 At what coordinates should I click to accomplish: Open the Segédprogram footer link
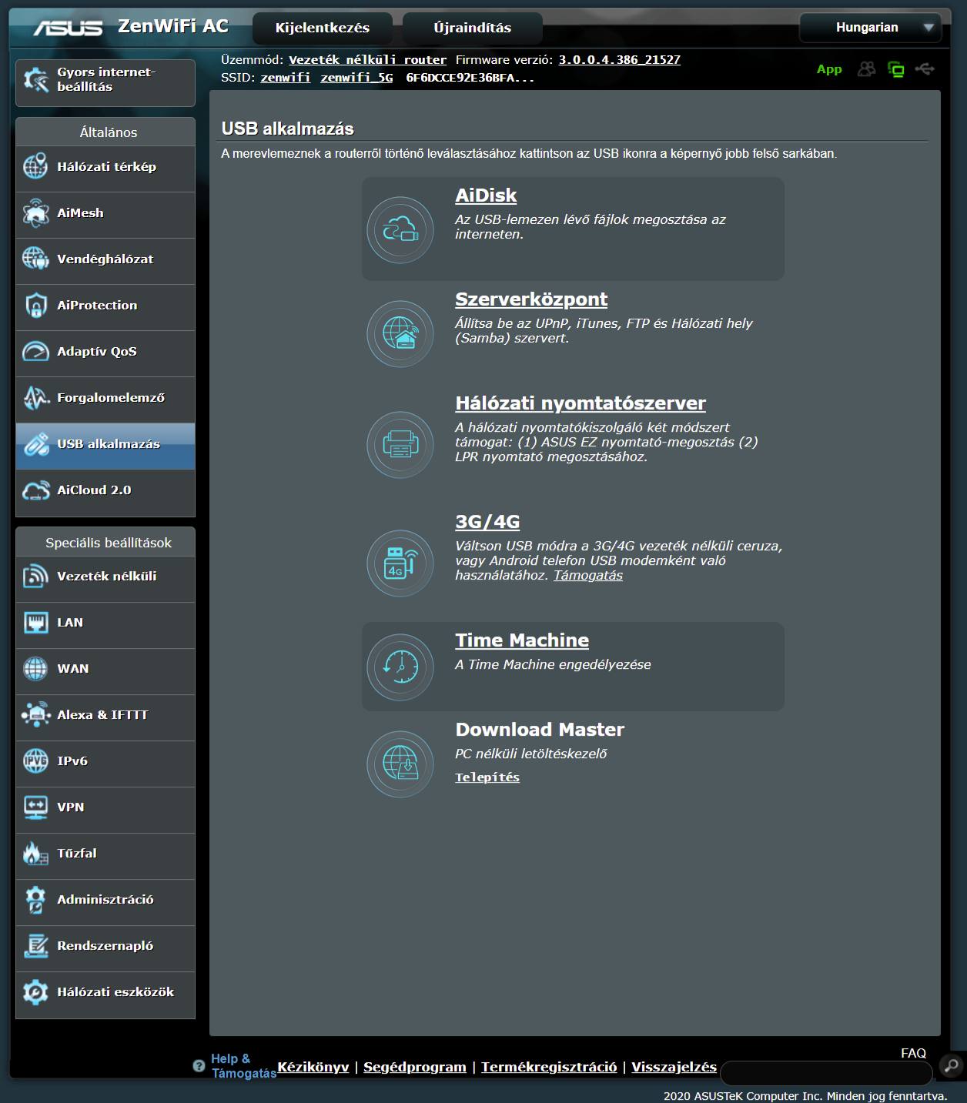[x=415, y=1067]
